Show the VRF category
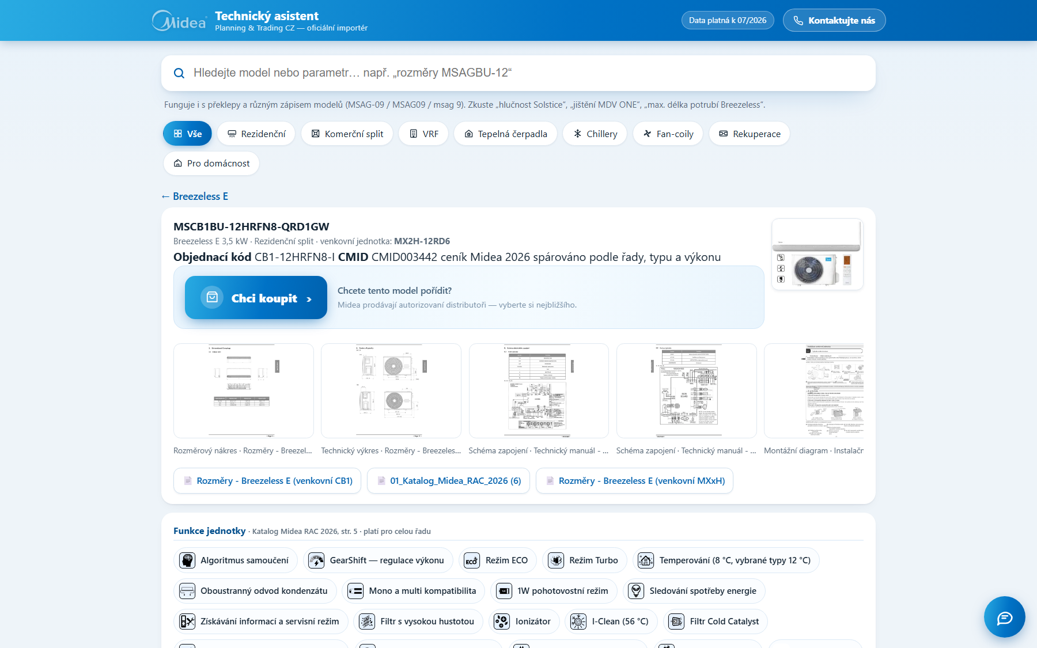 (423, 134)
